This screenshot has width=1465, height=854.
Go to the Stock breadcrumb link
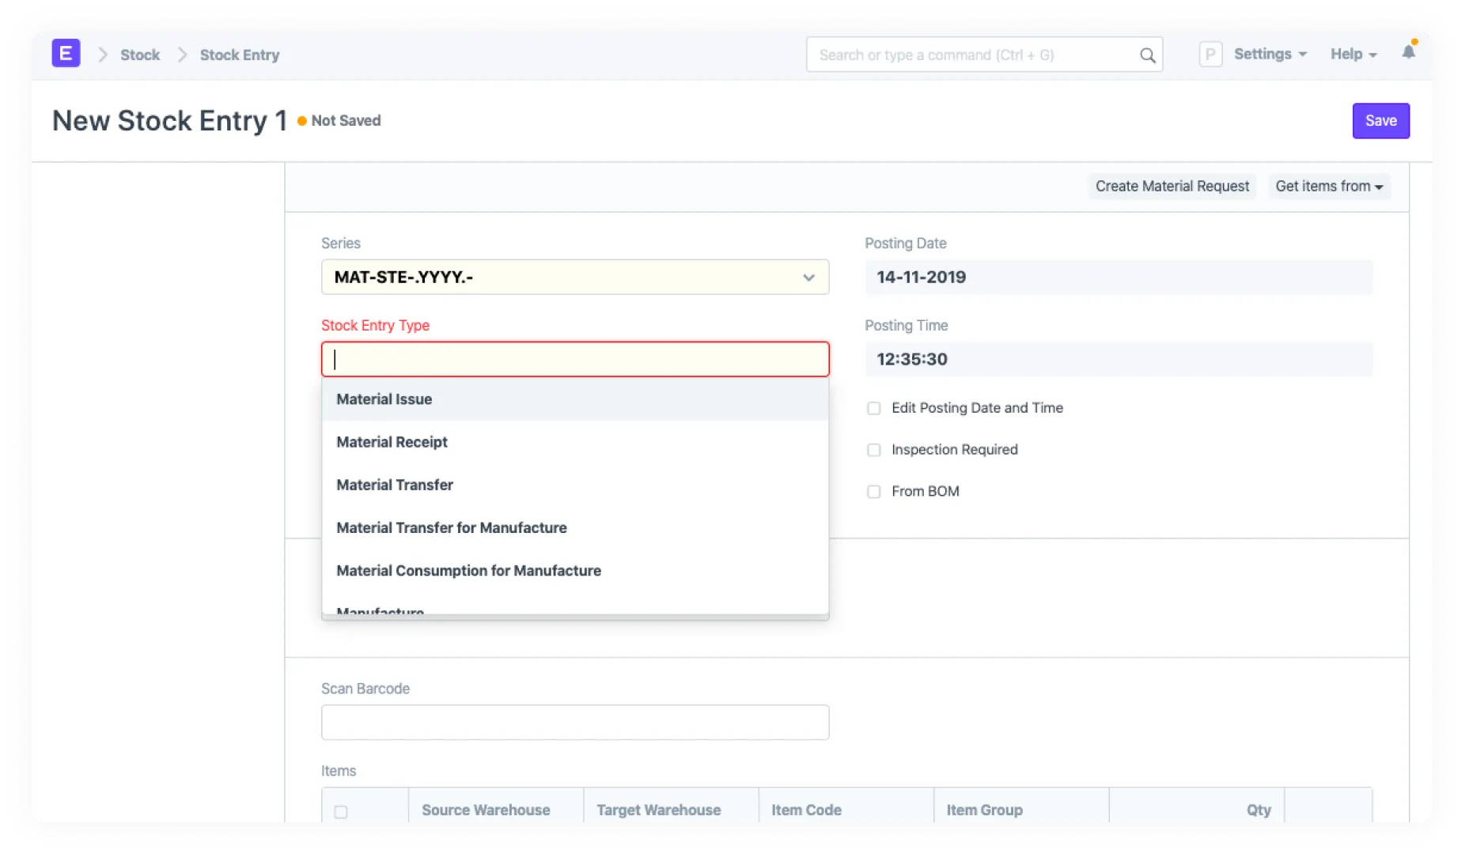point(140,55)
